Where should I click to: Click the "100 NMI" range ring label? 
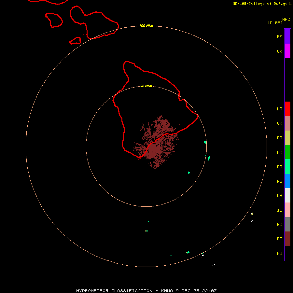click(146, 26)
